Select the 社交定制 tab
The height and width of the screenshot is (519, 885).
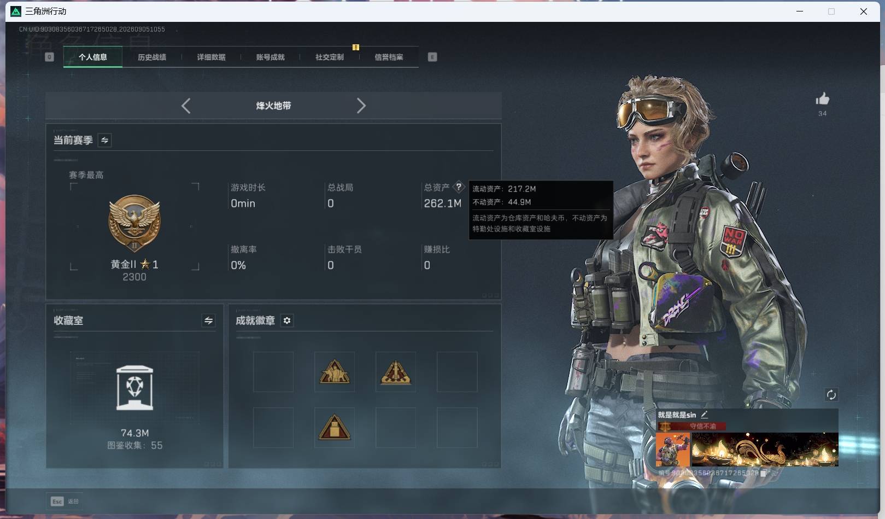(x=330, y=57)
